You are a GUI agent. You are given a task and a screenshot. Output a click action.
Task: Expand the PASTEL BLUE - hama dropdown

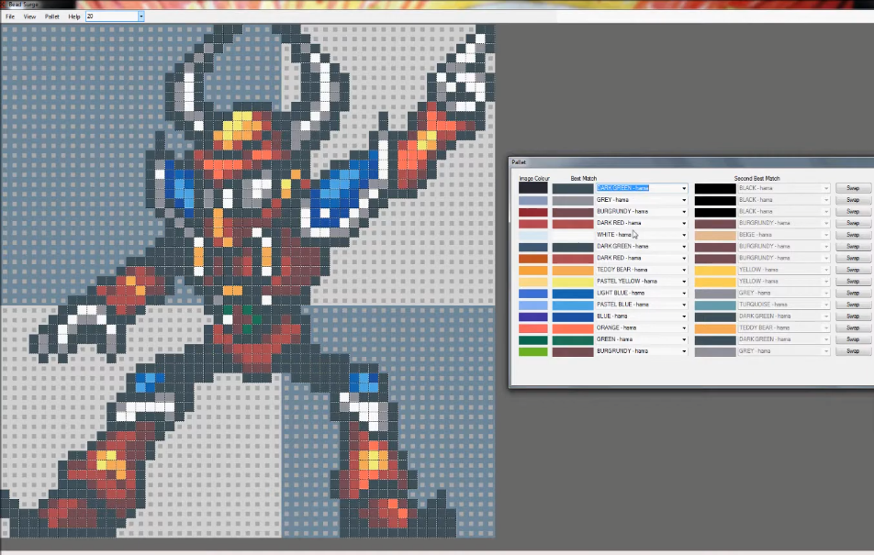click(x=684, y=305)
